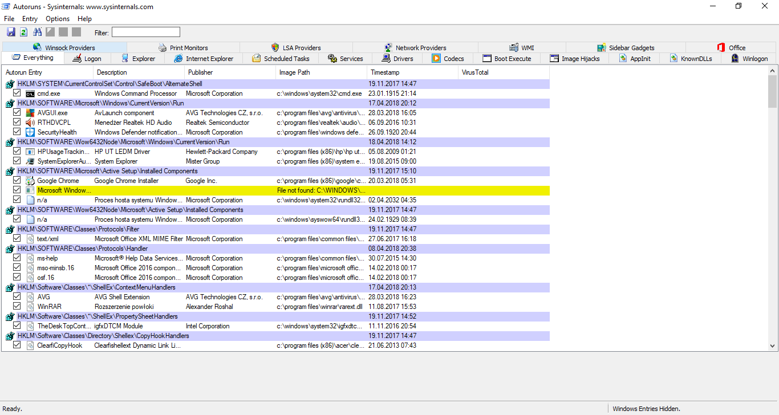This screenshot has width=779, height=415.
Task: Open the Drivers tab
Action: tap(397, 59)
